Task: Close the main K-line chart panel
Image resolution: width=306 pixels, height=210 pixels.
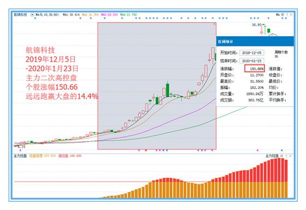Action: tap(291, 15)
